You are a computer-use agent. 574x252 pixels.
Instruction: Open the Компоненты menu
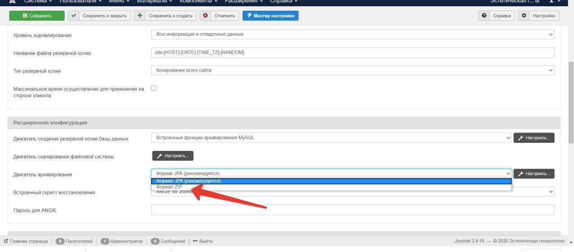pyautogui.click(x=199, y=2)
